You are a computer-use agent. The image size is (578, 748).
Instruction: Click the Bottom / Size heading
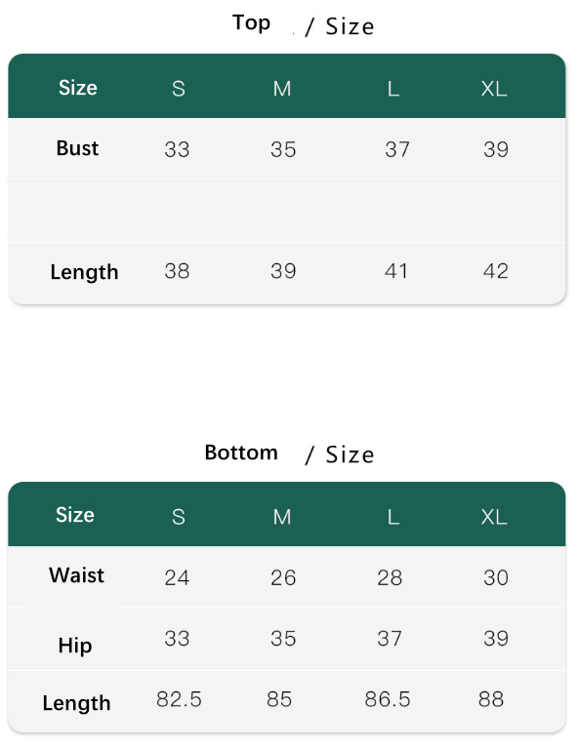[289, 453]
